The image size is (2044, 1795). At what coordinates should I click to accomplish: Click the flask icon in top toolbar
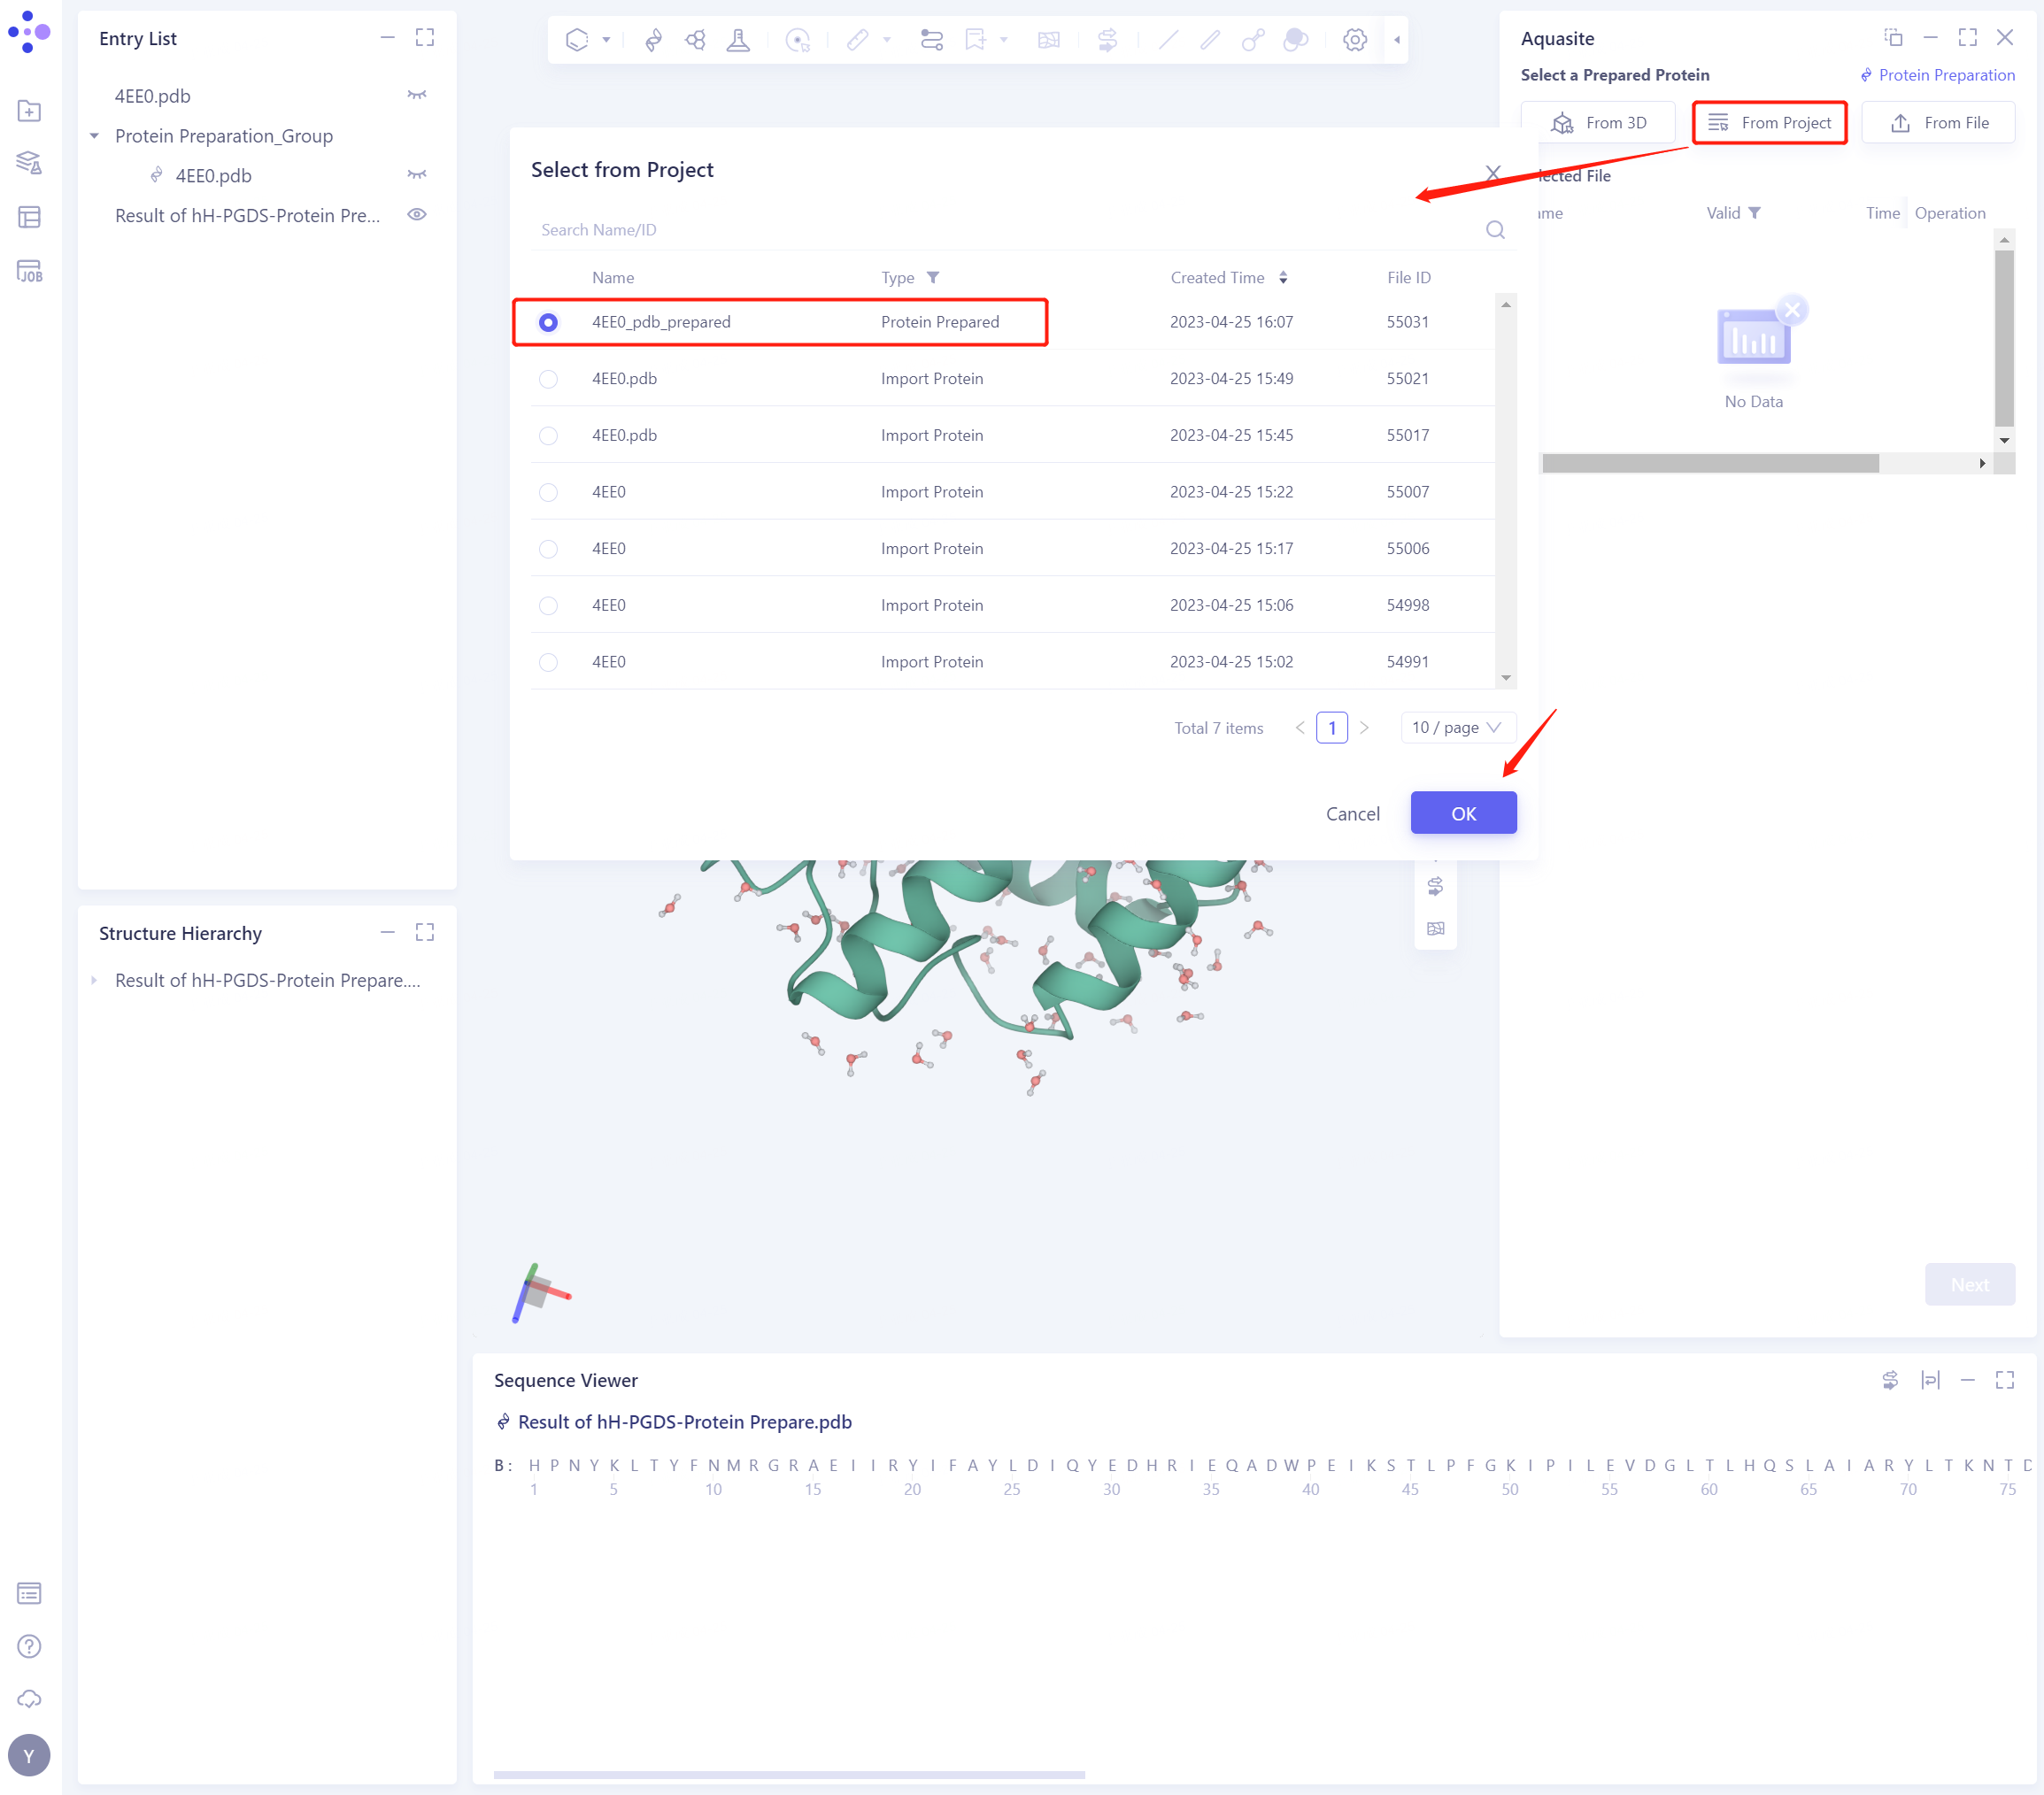[738, 40]
